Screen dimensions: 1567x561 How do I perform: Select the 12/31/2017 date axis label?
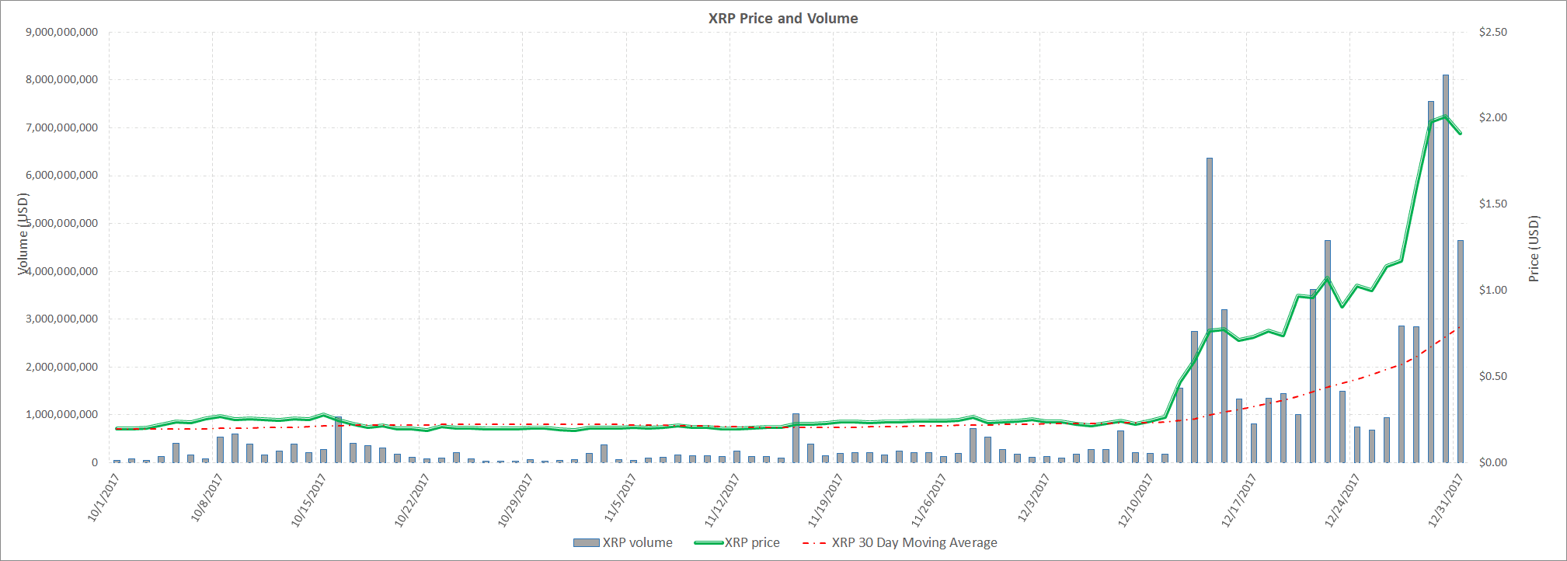point(1444,501)
